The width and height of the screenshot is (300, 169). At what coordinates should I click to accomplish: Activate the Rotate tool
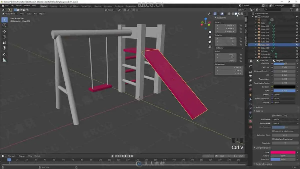click(4, 37)
